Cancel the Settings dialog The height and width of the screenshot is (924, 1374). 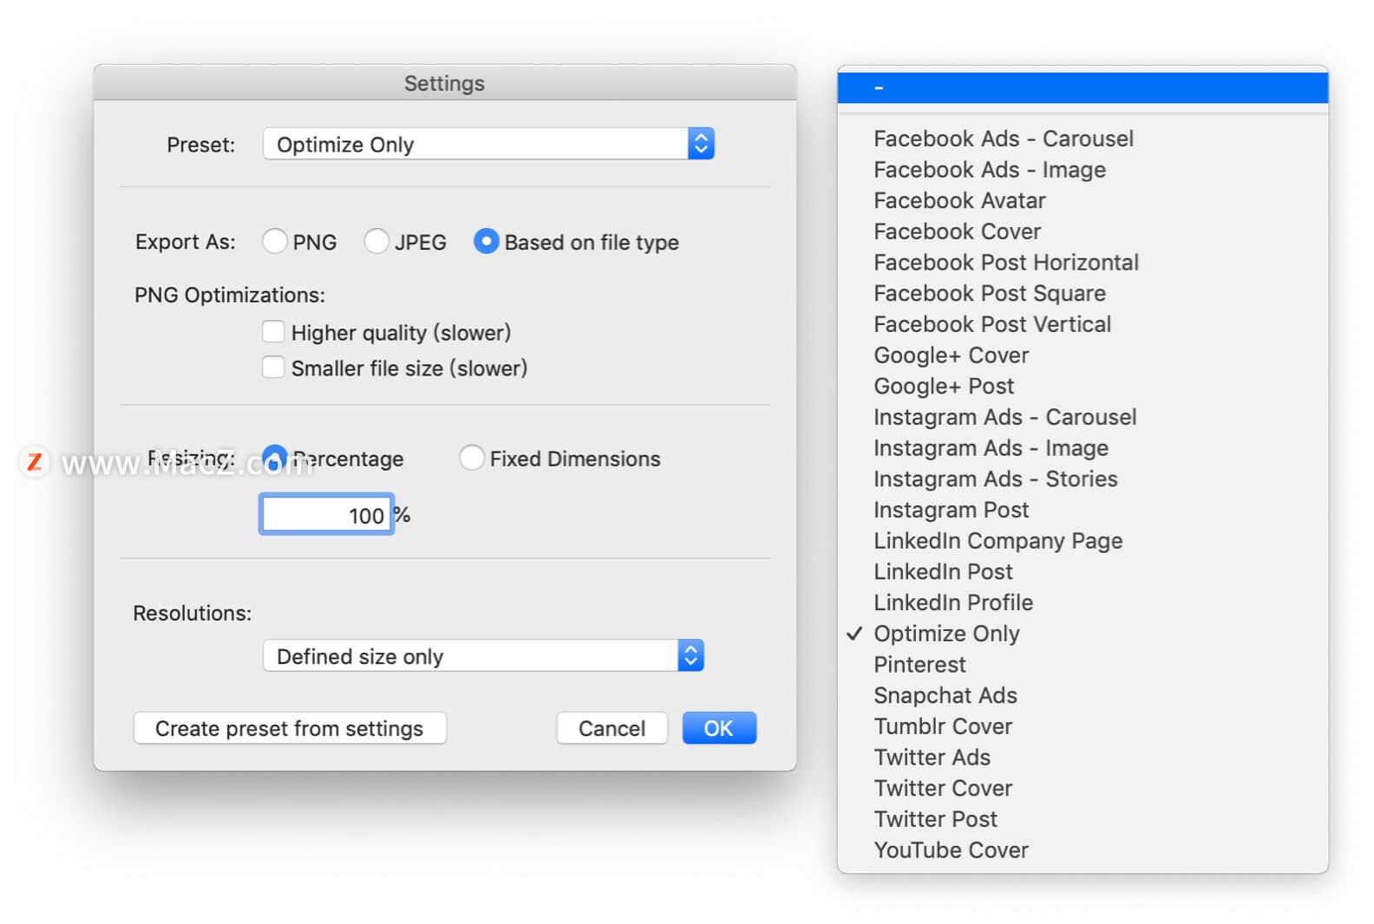(612, 728)
